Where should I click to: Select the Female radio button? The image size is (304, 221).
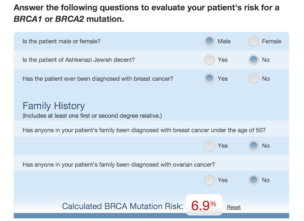(x=254, y=41)
